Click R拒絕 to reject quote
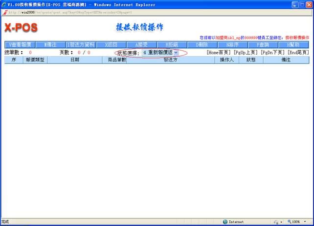The width and height of the screenshot is (314, 226). (172, 44)
